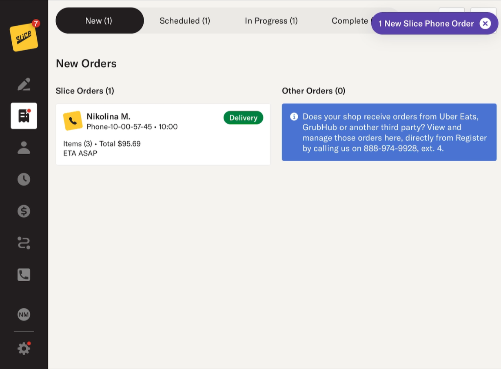The width and height of the screenshot is (501, 369).
Task: Dismiss the New Slice Phone Order notification
Action: click(485, 24)
